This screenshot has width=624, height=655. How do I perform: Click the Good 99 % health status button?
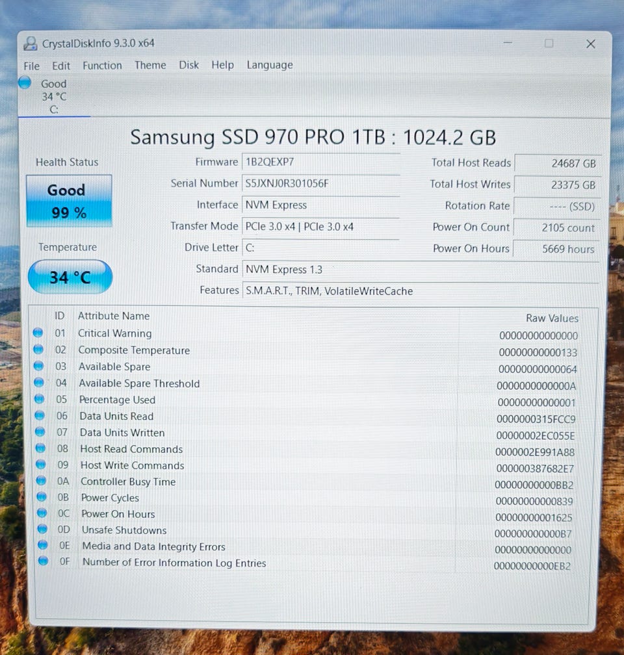(x=70, y=201)
